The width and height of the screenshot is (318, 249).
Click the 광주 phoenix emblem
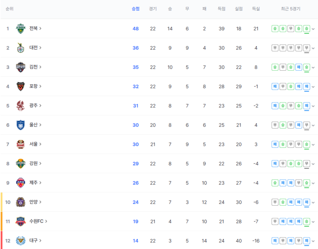21,105
